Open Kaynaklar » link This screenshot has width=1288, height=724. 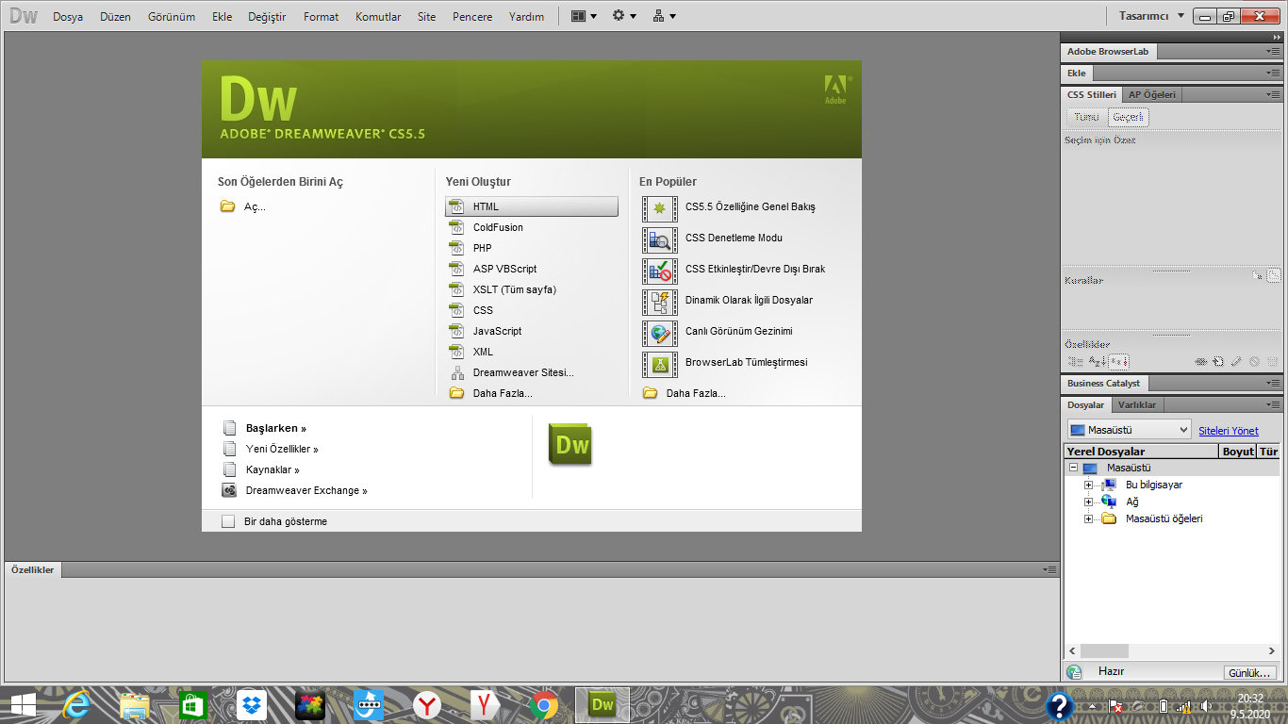(x=272, y=469)
